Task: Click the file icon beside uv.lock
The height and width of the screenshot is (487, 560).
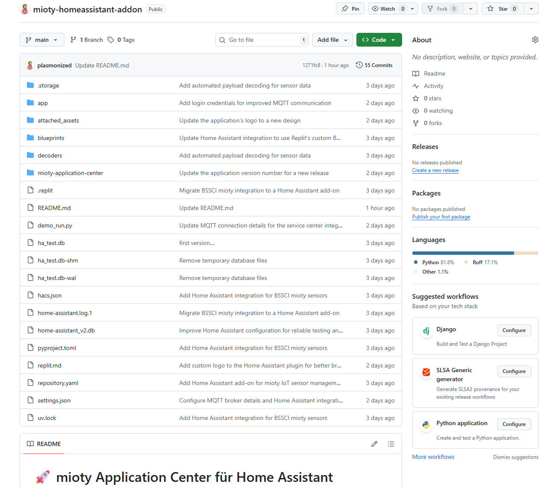Action: tap(30, 418)
